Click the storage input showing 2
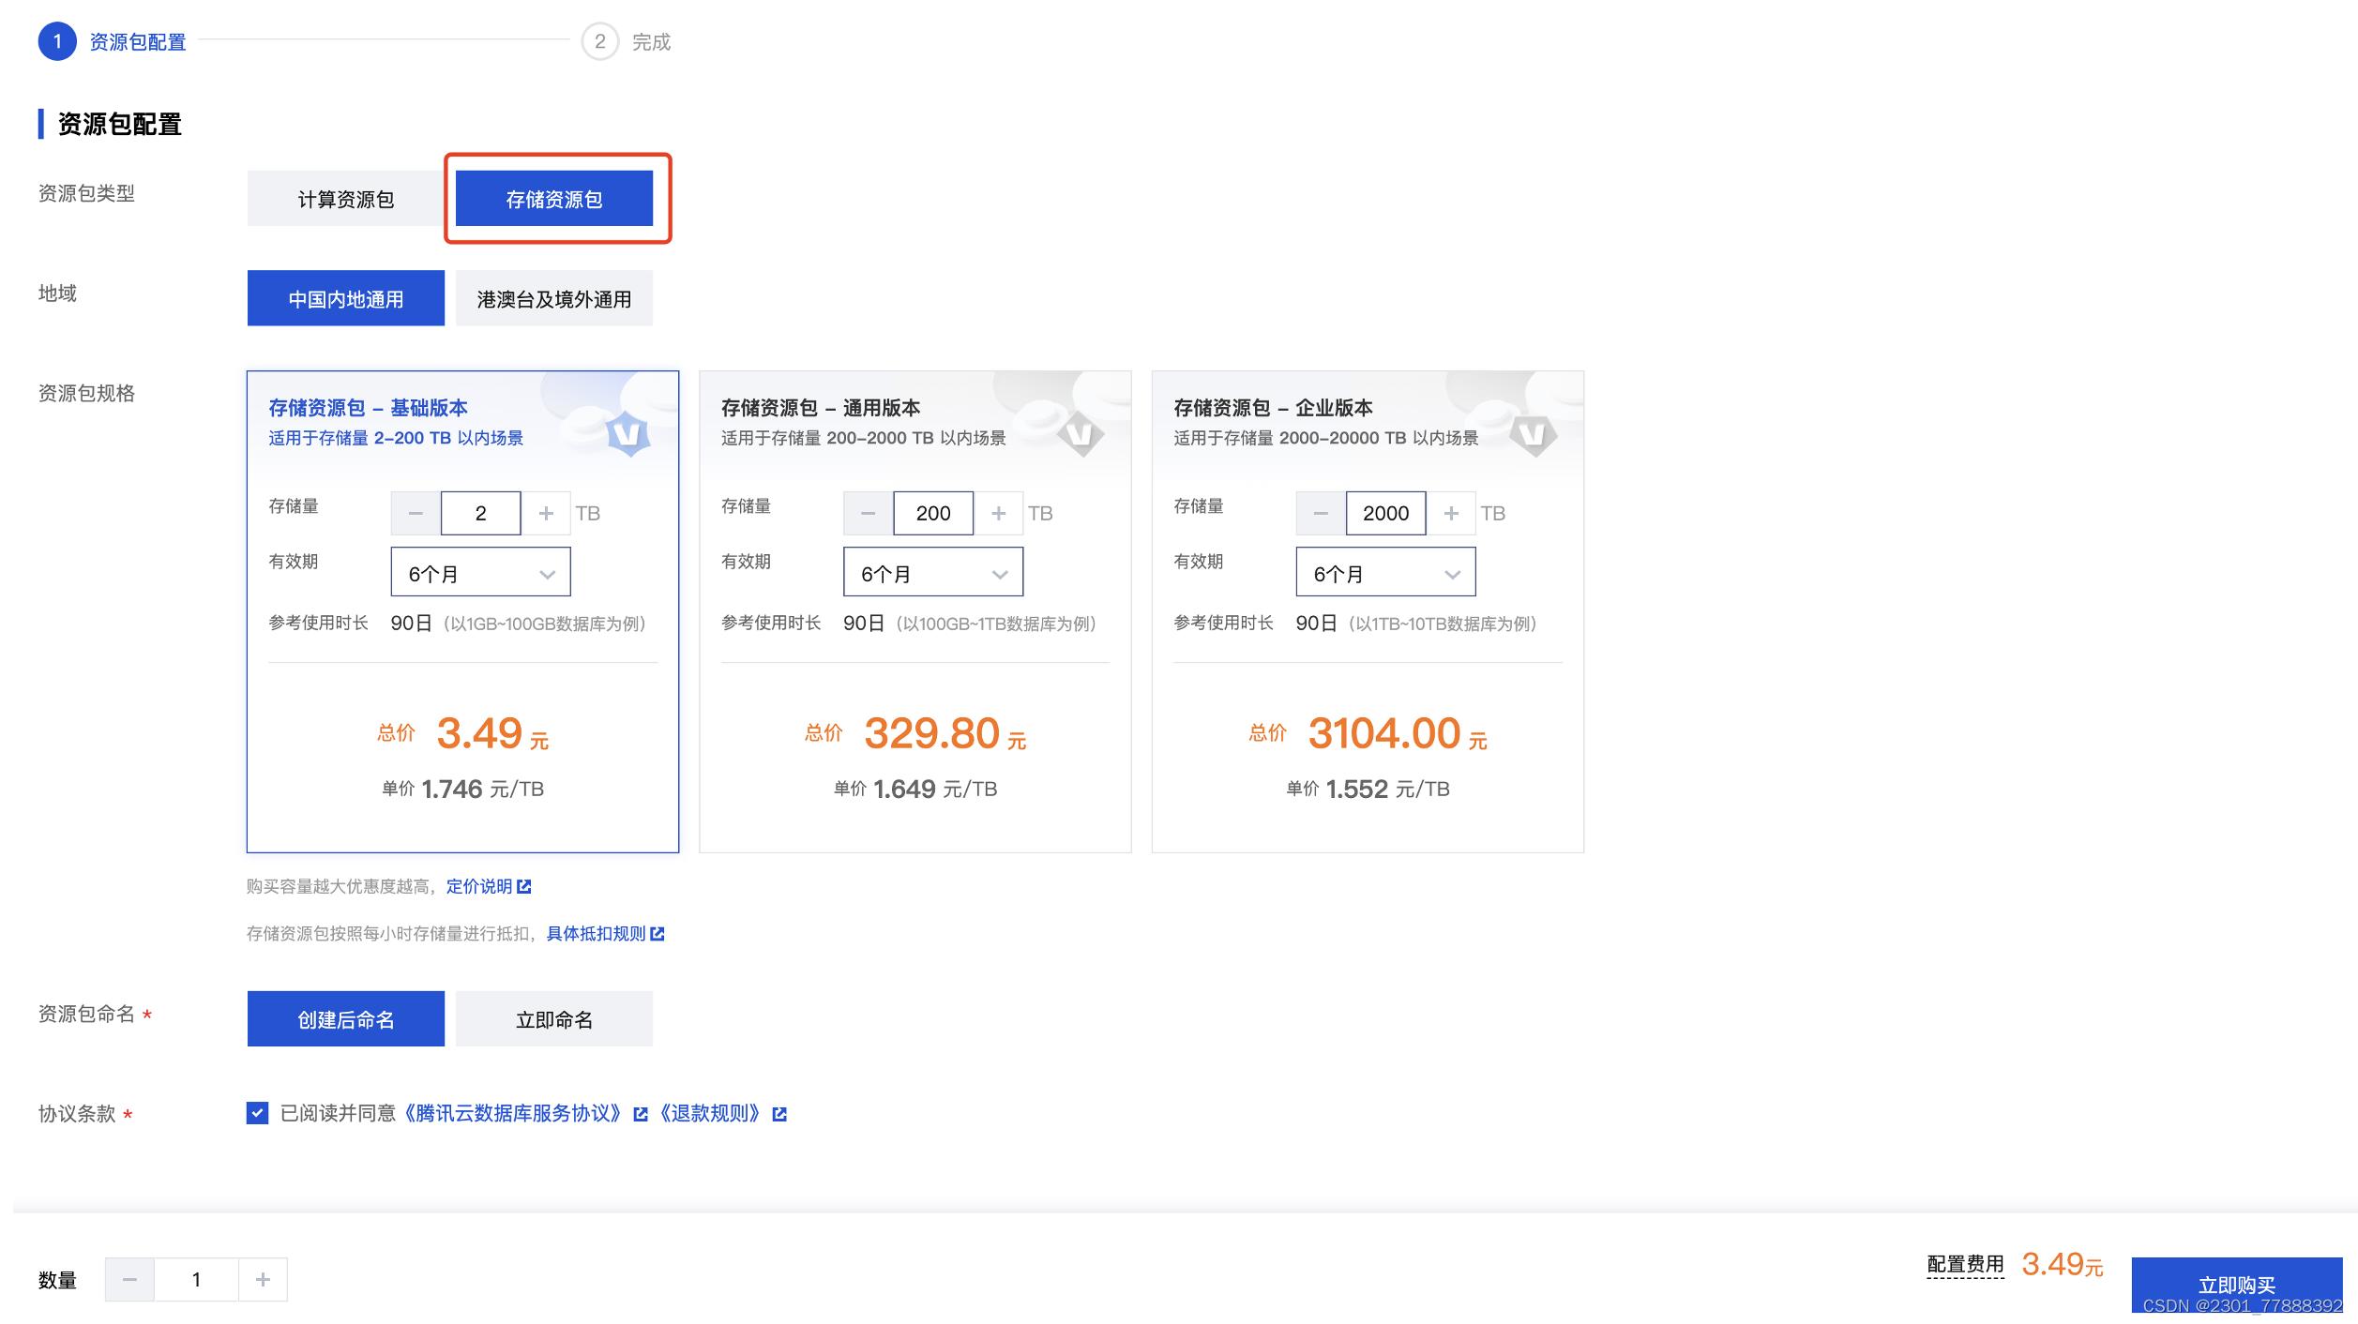The image size is (2358, 1324). [x=481, y=513]
